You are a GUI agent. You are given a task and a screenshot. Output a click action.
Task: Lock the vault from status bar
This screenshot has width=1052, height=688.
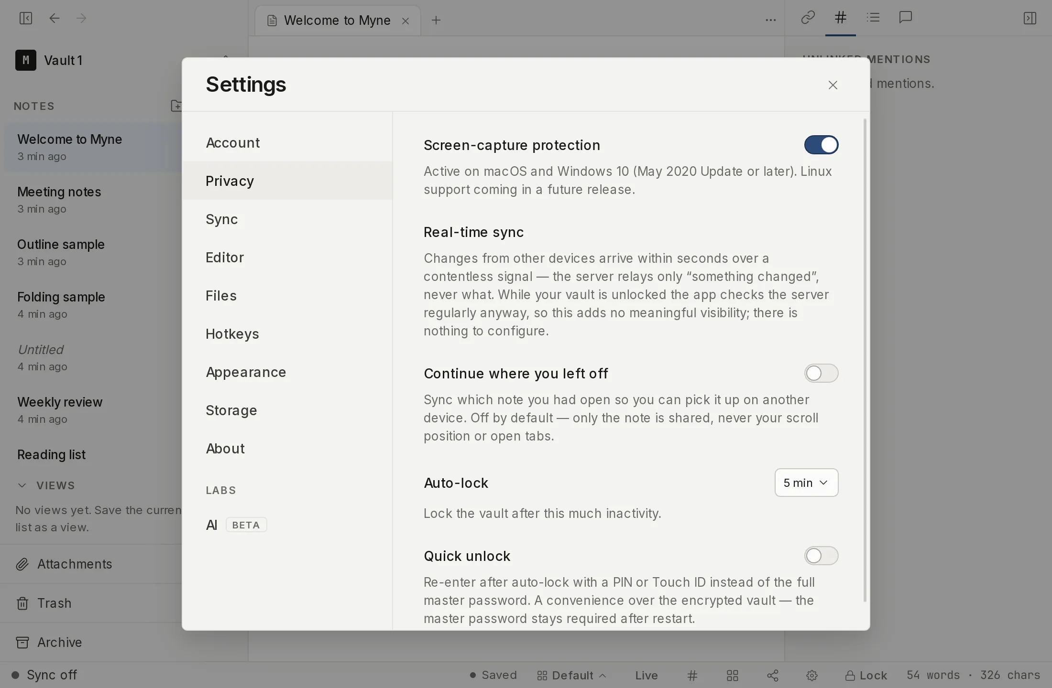(866, 675)
